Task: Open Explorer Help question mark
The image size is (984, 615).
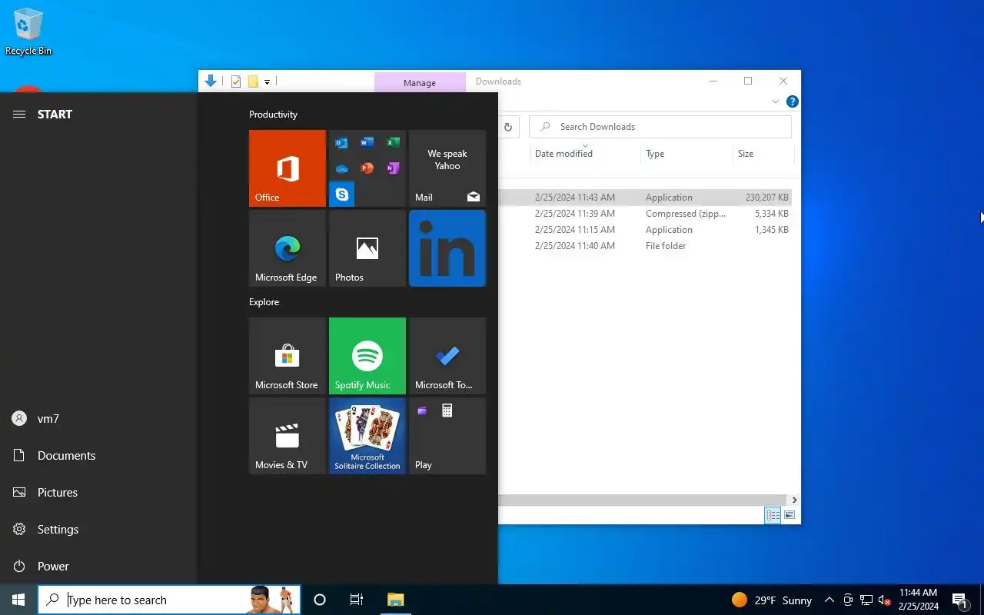Action: 793,101
